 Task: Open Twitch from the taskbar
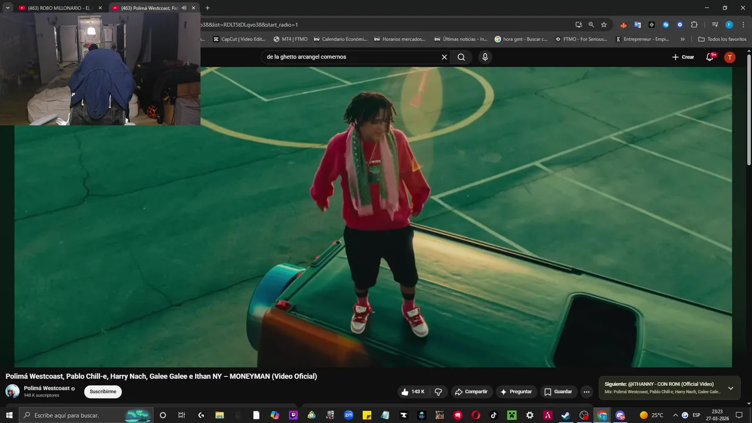tap(293, 415)
